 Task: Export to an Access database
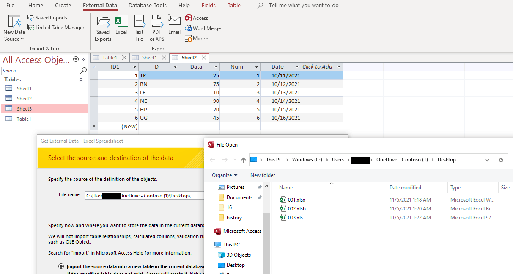pyautogui.click(x=197, y=18)
